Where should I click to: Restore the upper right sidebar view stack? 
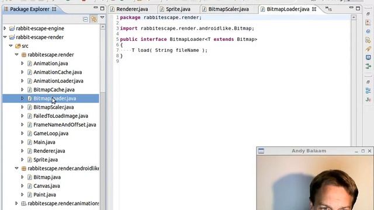coord(368,14)
